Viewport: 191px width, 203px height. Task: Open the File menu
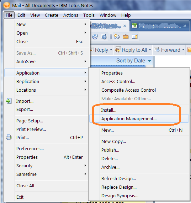[9, 15]
